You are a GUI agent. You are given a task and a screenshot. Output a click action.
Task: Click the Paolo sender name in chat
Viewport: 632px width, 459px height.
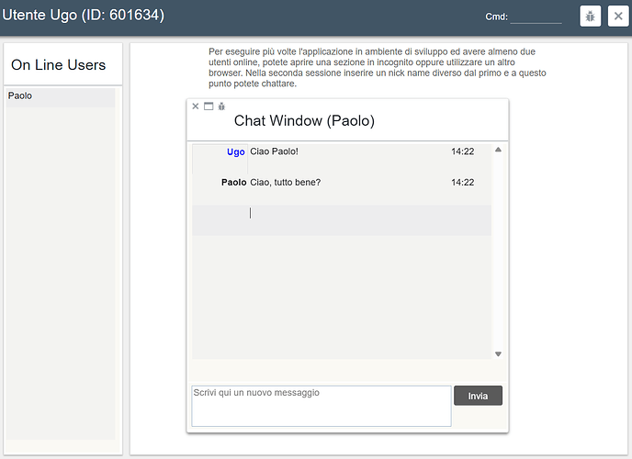click(x=233, y=183)
